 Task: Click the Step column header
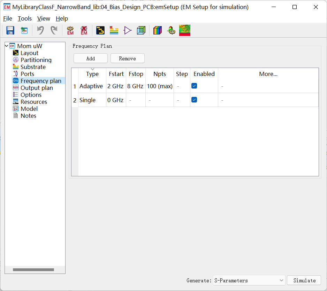click(182, 74)
